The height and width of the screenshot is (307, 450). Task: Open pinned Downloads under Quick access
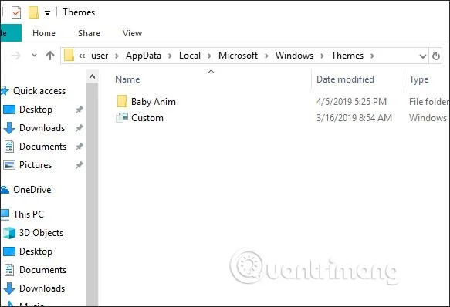click(42, 128)
